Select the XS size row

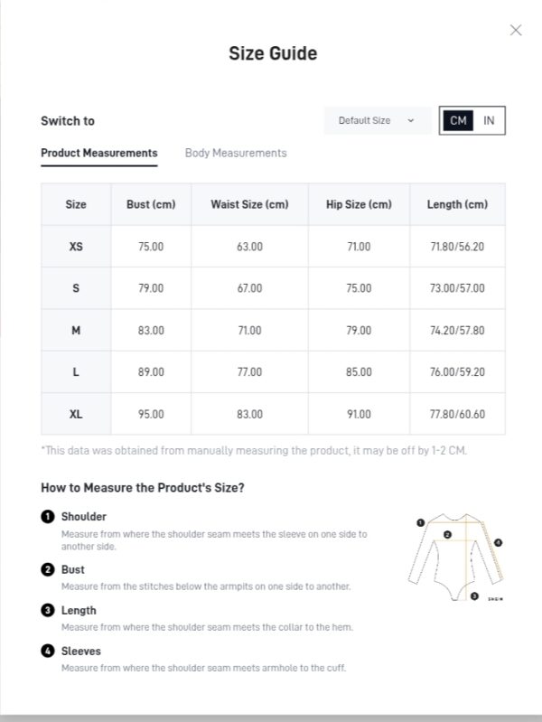pyautogui.click(x=273, y=247)
